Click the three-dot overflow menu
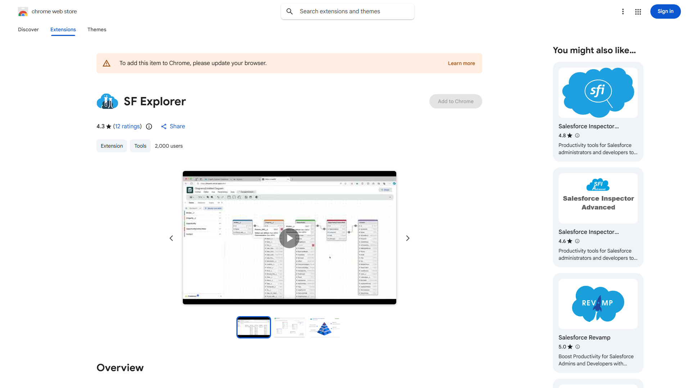The height and width of the screenshot is (388, 691). pos(623,11)
